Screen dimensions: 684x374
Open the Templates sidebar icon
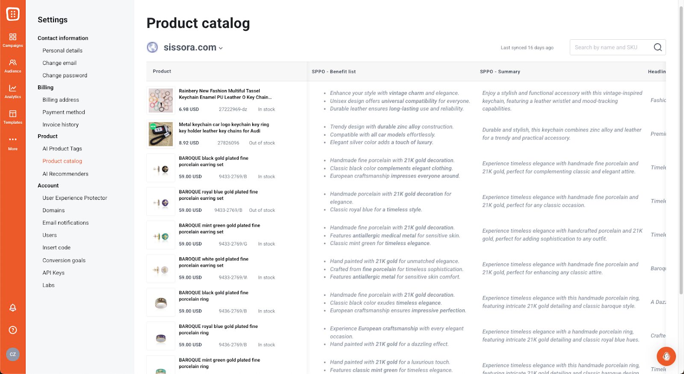[x=13, y=117]
